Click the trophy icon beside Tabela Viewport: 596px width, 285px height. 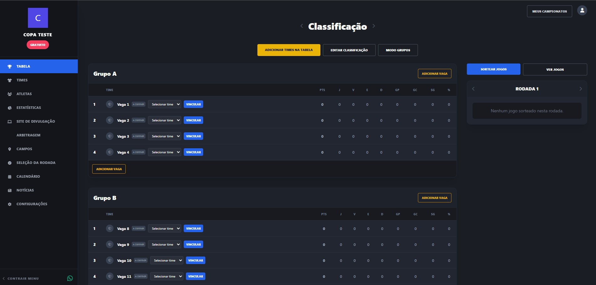coord(10,66)
